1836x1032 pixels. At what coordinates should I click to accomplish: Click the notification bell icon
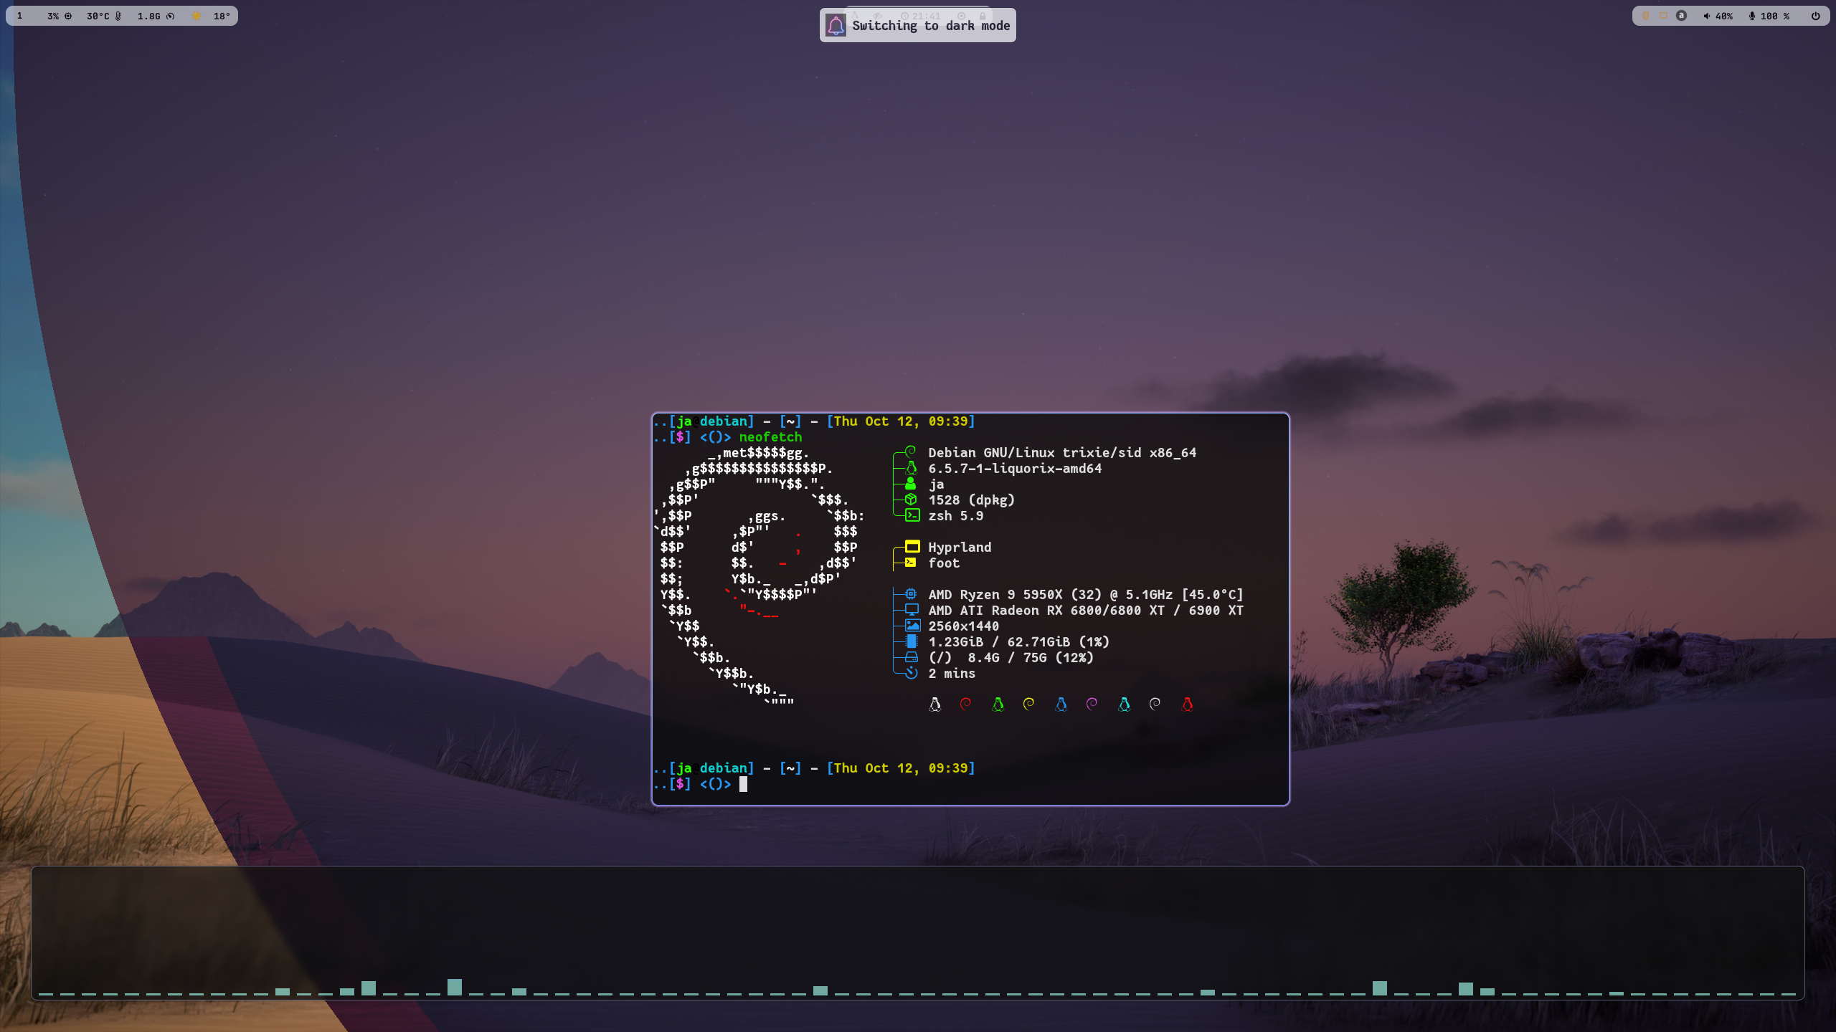click(836, 26)
